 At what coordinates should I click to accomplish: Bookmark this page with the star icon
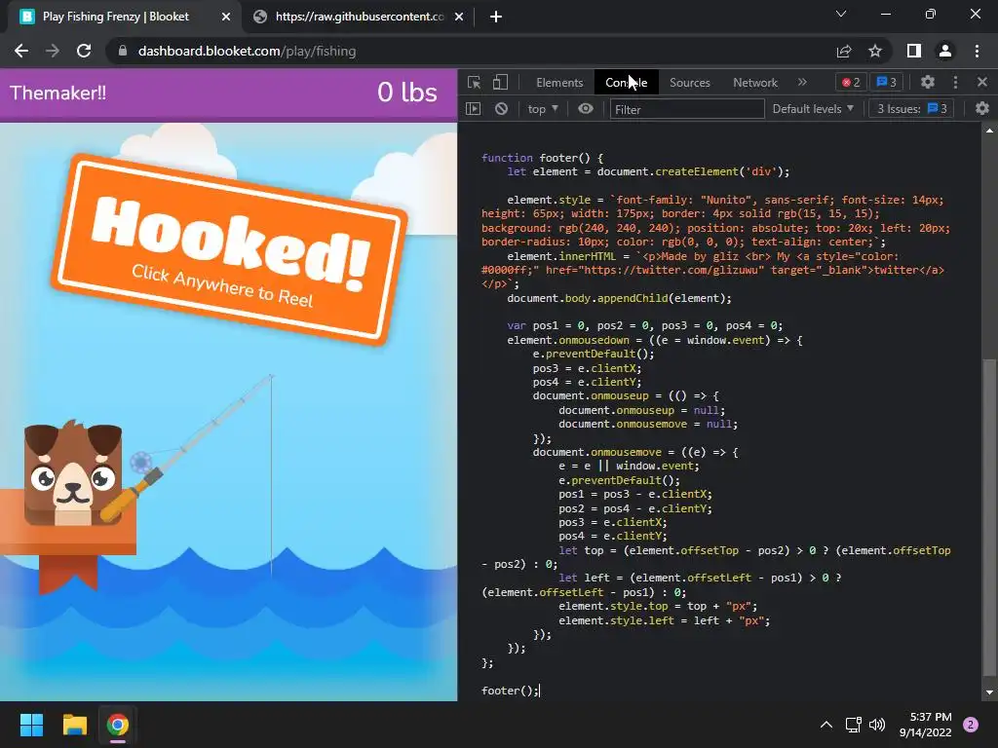(875, 51)
